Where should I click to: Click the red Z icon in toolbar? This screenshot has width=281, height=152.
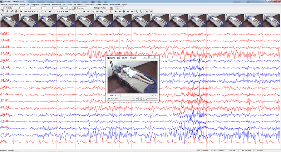point(111,12)
